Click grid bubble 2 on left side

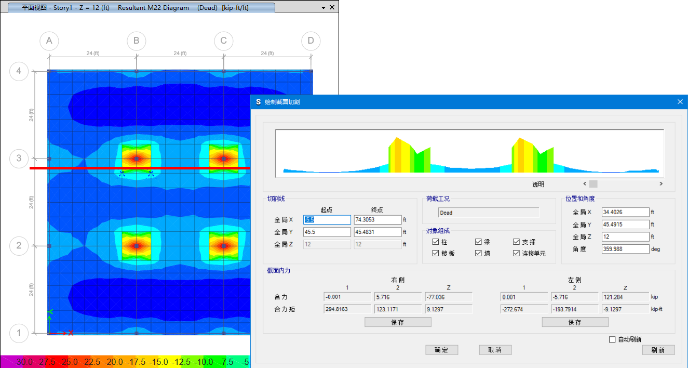point(19,245)
